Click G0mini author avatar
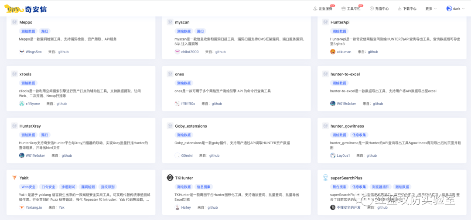Viewport: 471px width, 220px height. click(177, 156)
